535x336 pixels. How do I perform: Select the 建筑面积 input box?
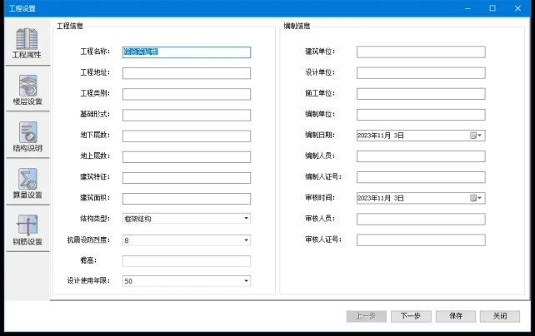coord(186,198)
